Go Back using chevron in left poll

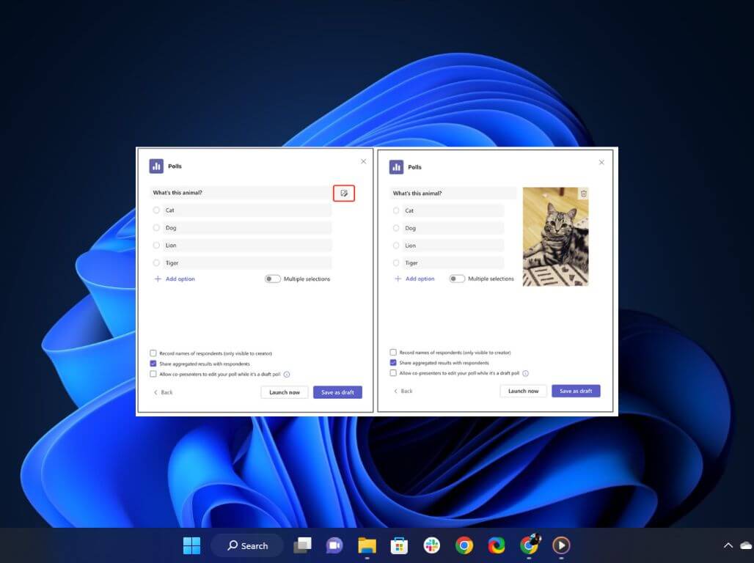[156, 393]
